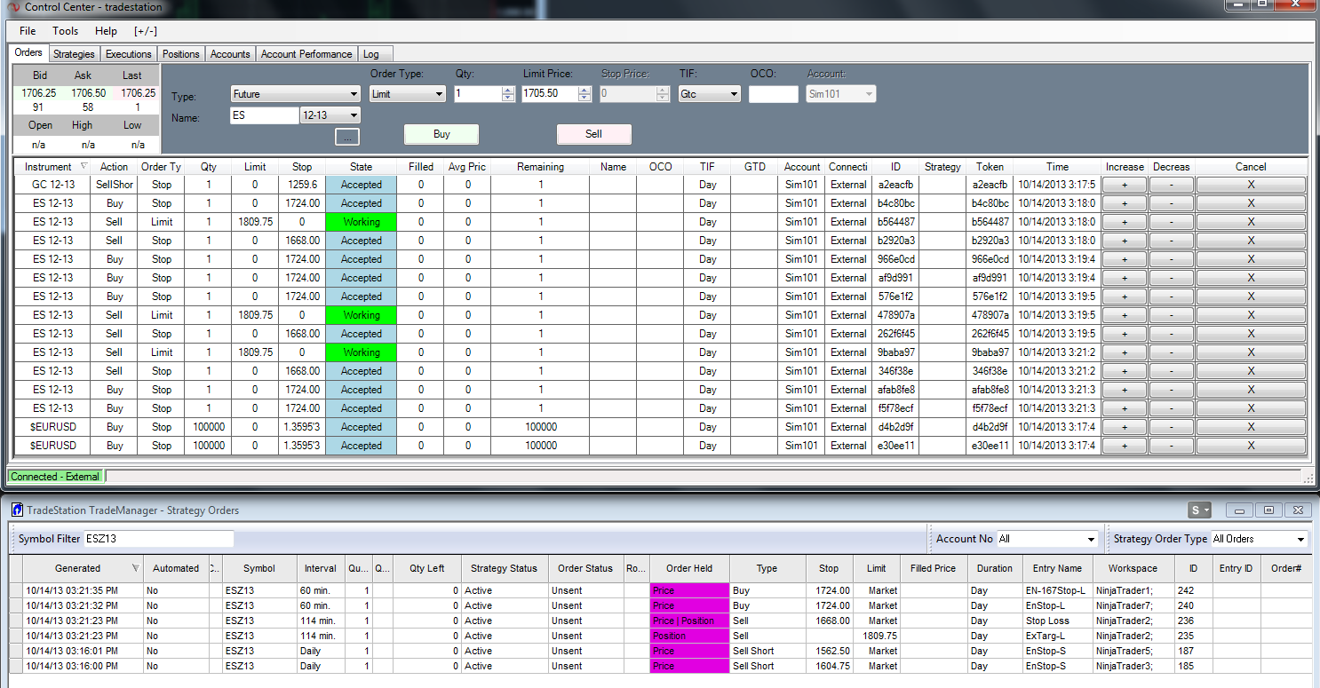Click the ESZ13 Symbol Filter field
The height and width of the screenshot is (688, 1320).
tap(158, 539)
